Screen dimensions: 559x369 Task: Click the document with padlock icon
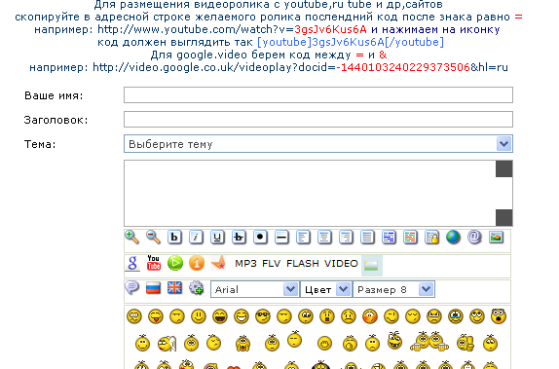(431, 238)
